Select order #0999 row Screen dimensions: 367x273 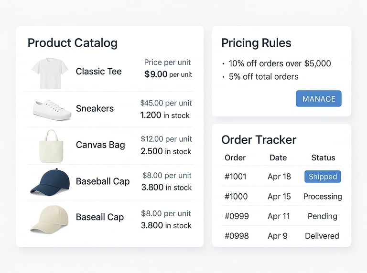pos(237,216)
